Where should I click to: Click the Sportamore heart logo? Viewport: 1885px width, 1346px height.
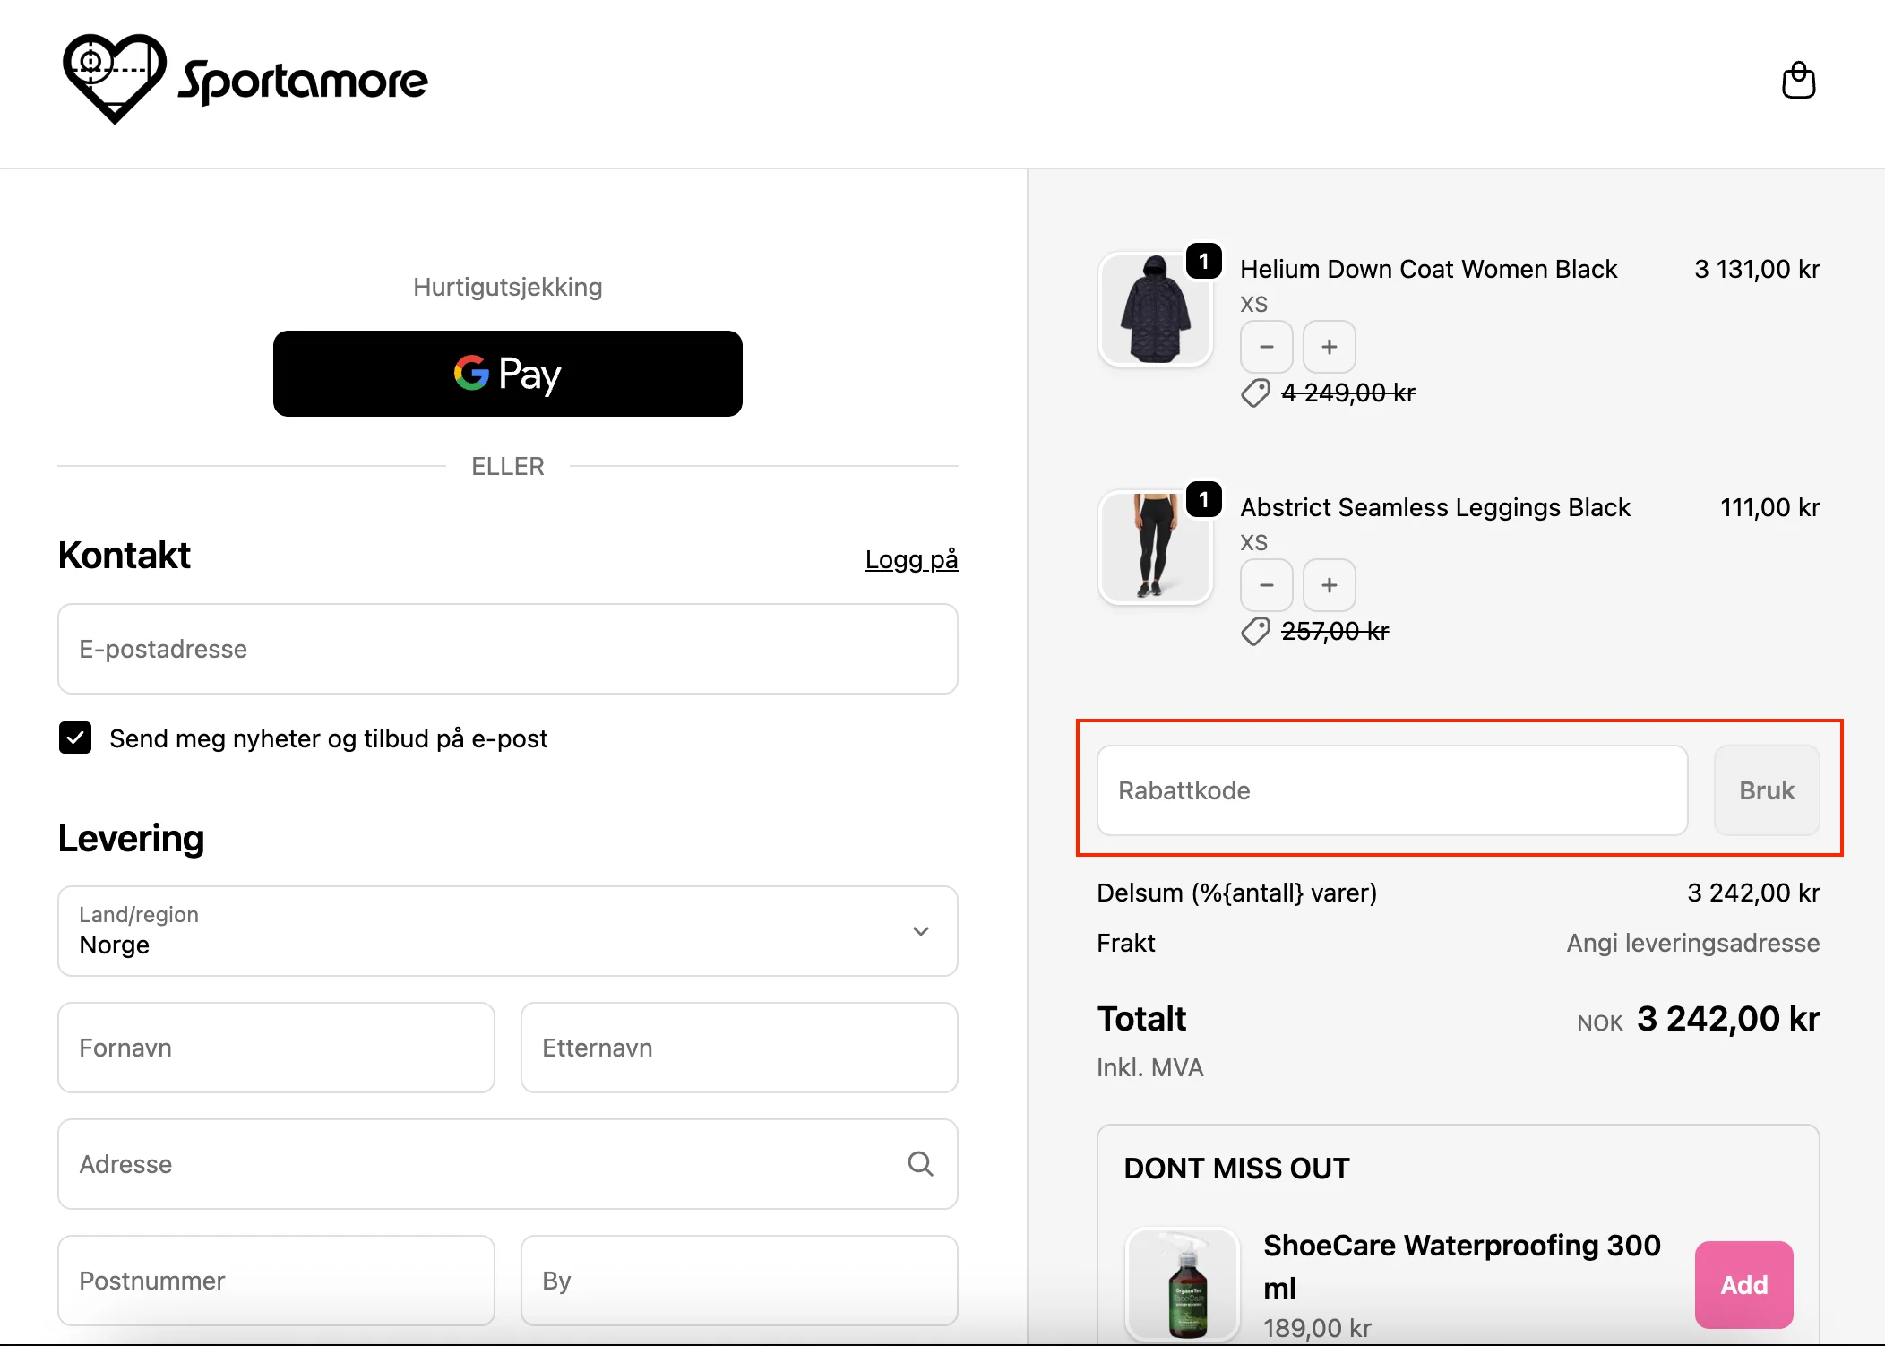[x=115, y=79]
